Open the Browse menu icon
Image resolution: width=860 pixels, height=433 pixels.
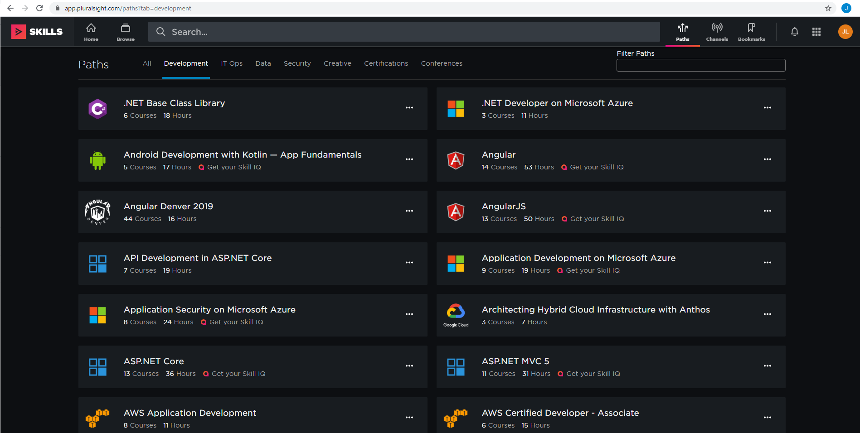[x=126, y=32]
